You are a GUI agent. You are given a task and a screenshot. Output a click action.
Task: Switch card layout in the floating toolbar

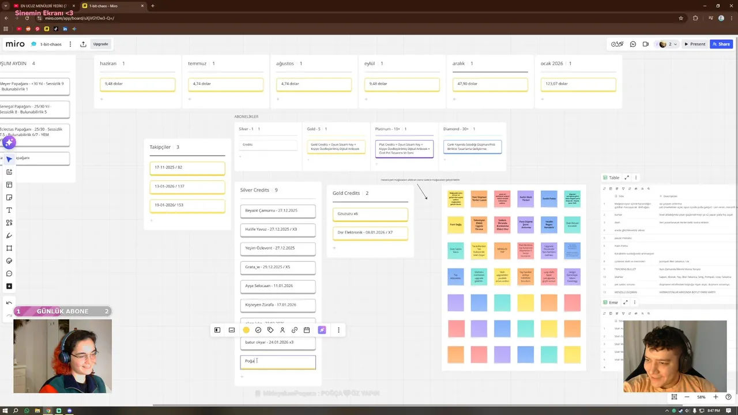[x=217, y=330]
